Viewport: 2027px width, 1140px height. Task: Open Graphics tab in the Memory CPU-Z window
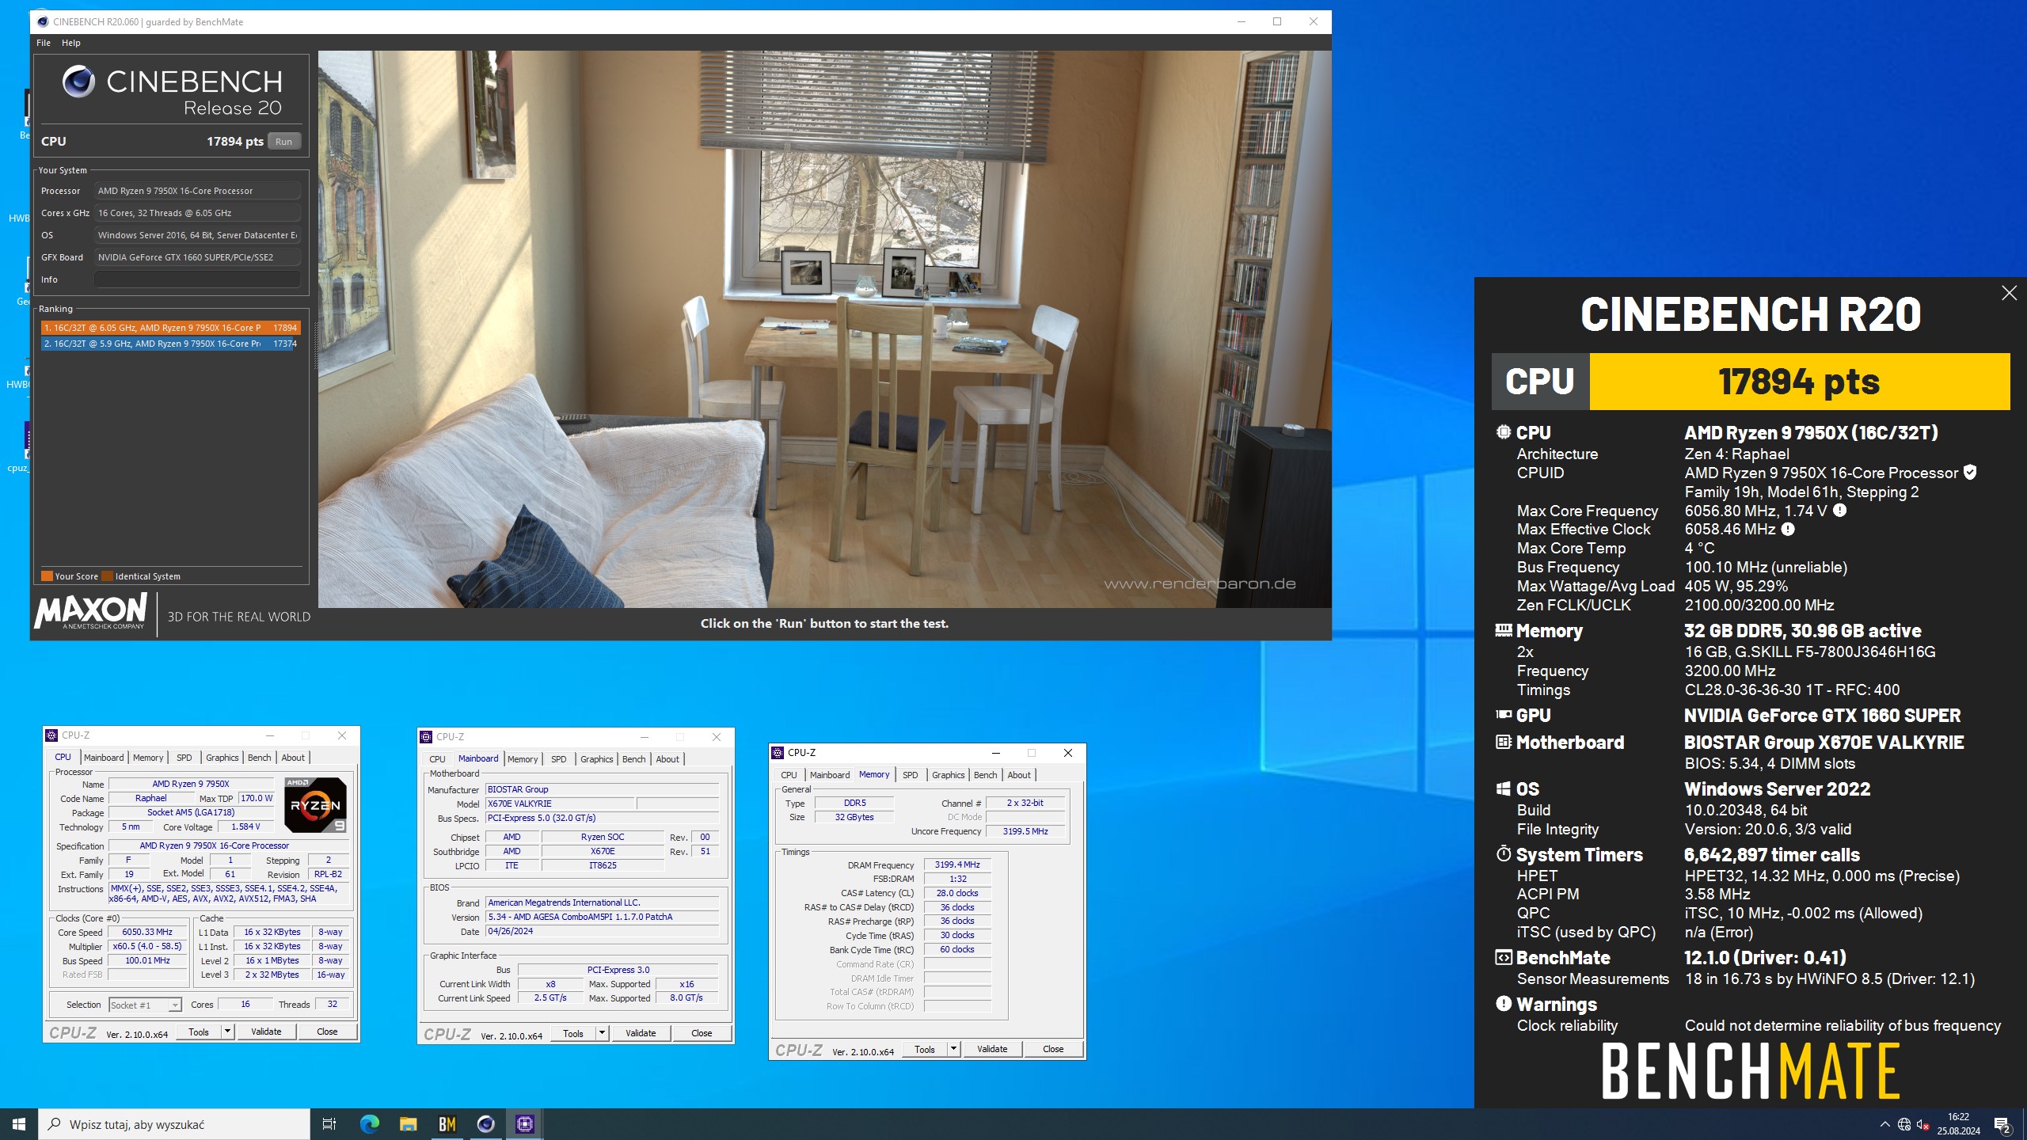(948, 775)
